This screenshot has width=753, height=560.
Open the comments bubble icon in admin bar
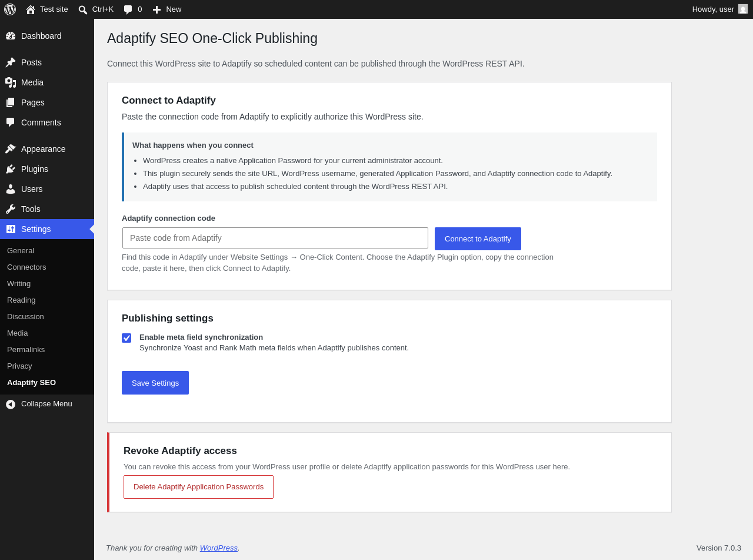[x=128, y=9]
